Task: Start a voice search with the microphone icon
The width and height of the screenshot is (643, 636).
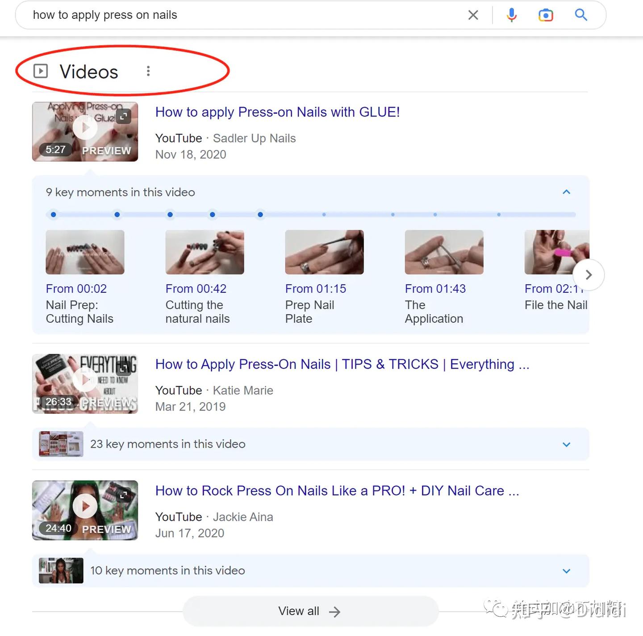Action: pyautogui.click(x=512, y=15)
